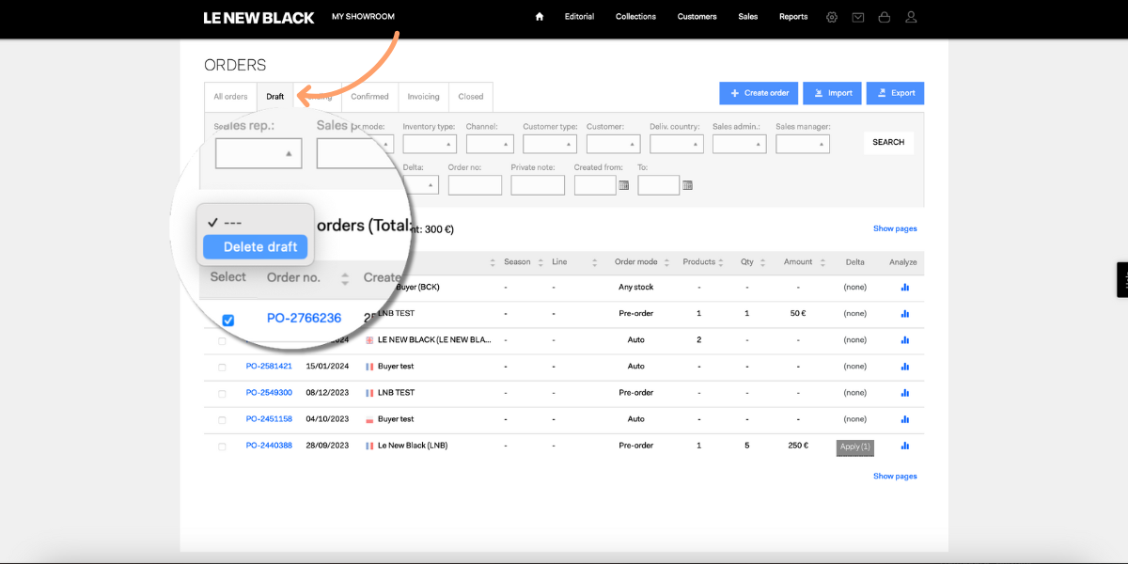Viewport: 1128px width, 564px height.
Task: Focus the Created from date field
Action: [595, 185]
